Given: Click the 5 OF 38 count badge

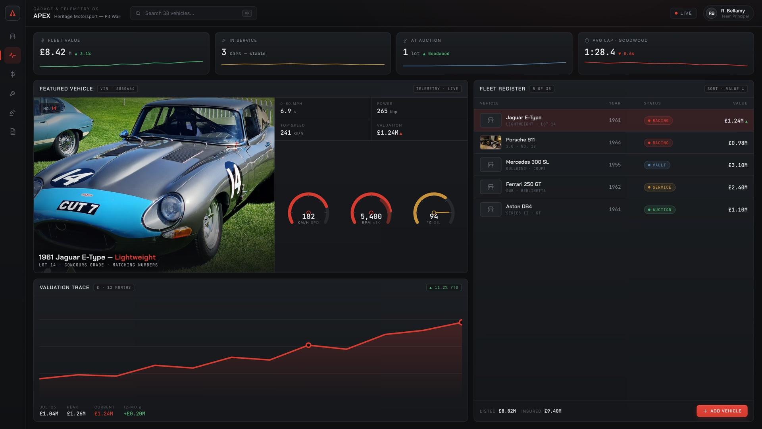Looking at the screenshot, I should (542, 89).
